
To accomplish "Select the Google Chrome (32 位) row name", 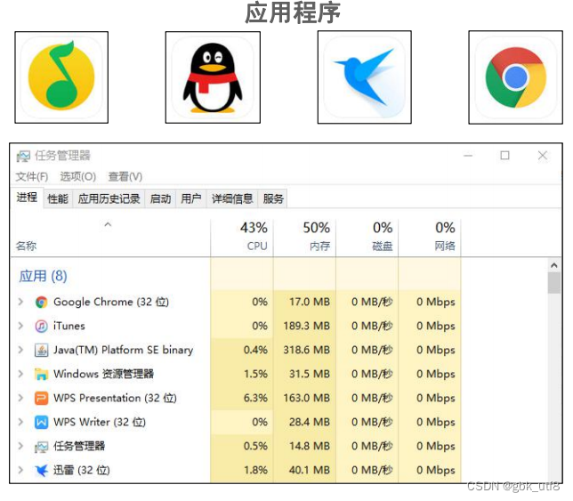I will click(x=111, y=303).
